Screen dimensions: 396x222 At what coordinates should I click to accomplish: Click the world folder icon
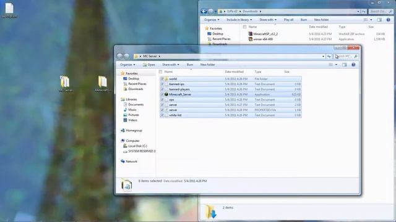(166, 79)
